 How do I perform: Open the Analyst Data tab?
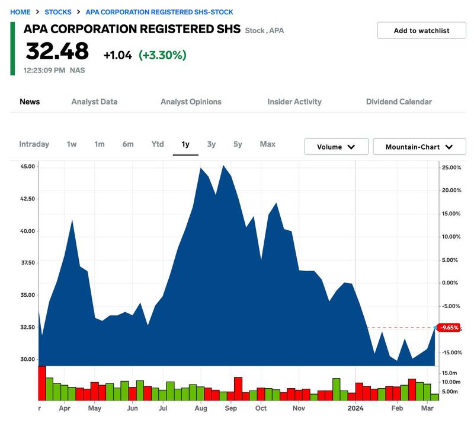coord(94,101)
